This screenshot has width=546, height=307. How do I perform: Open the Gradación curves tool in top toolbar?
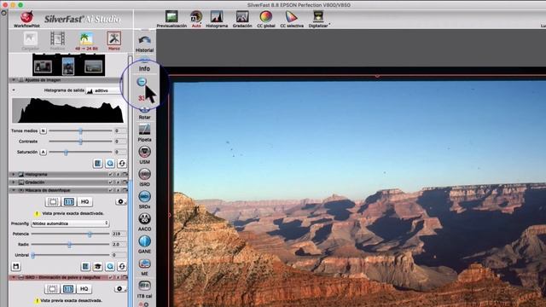click(x=242, y=19)
